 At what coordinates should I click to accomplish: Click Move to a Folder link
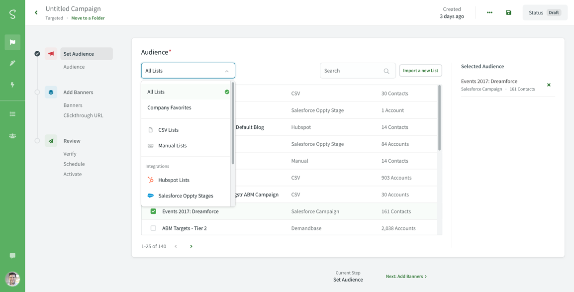coord(88,18)
